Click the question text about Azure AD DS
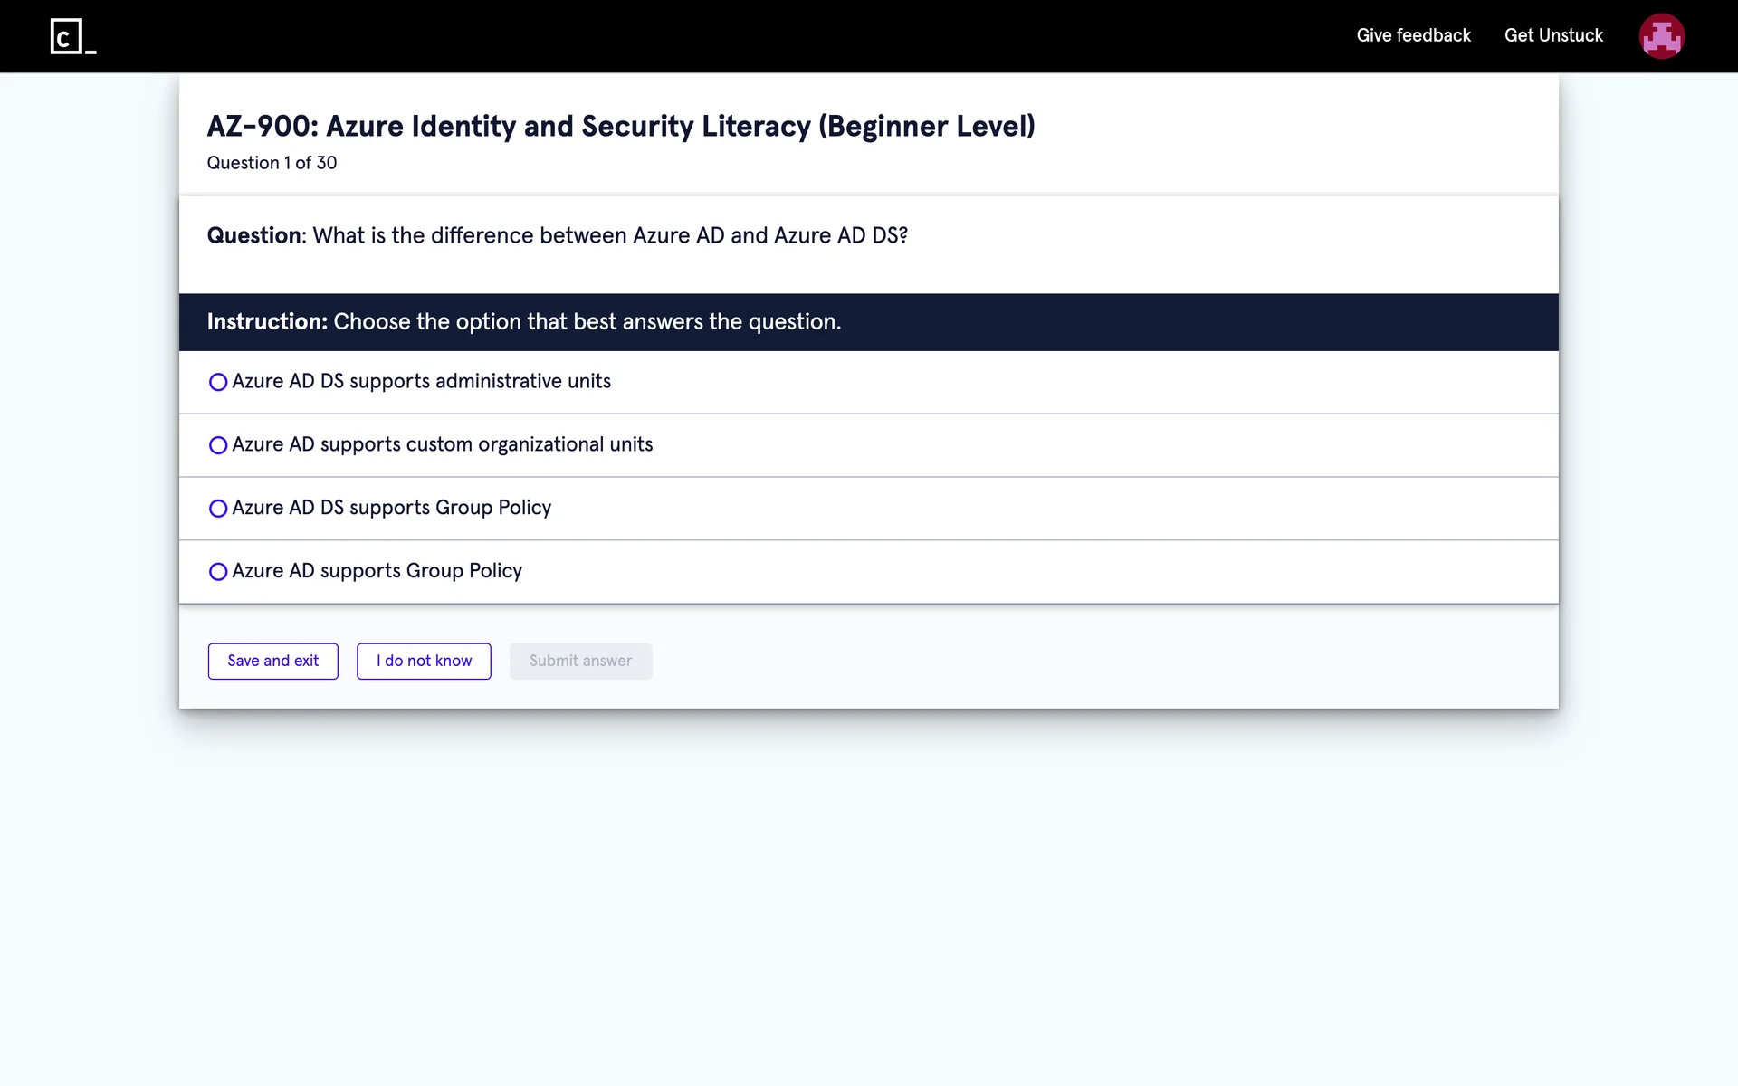 (x=609, y=235)
